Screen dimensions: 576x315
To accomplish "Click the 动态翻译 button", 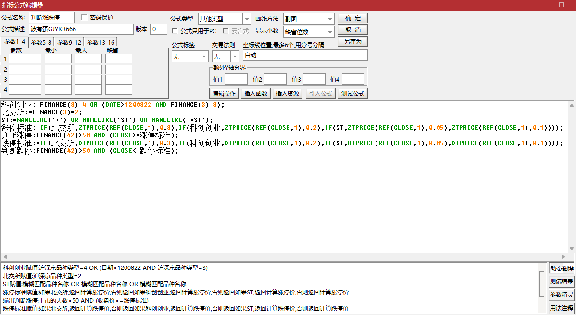I will (x=561, y=268).
